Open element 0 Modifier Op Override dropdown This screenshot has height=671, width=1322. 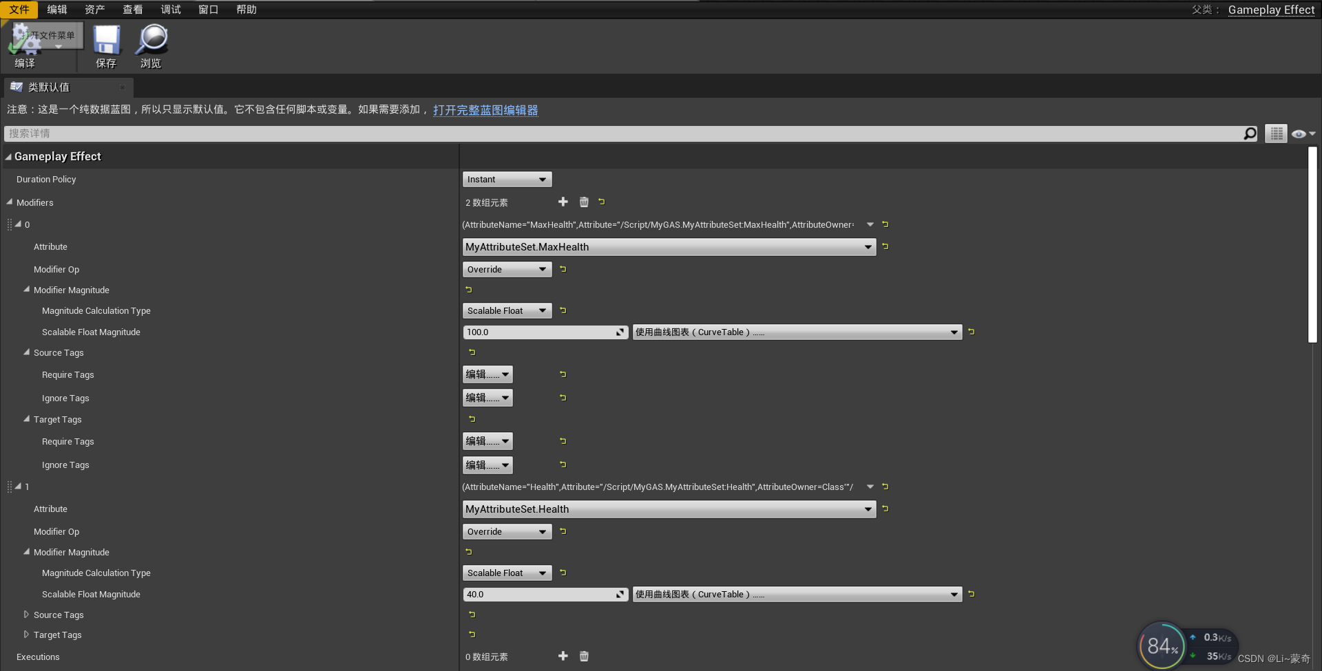tap(507, 270)
